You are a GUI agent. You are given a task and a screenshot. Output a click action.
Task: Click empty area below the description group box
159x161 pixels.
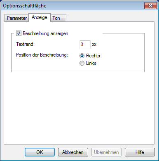coord(79,107)
